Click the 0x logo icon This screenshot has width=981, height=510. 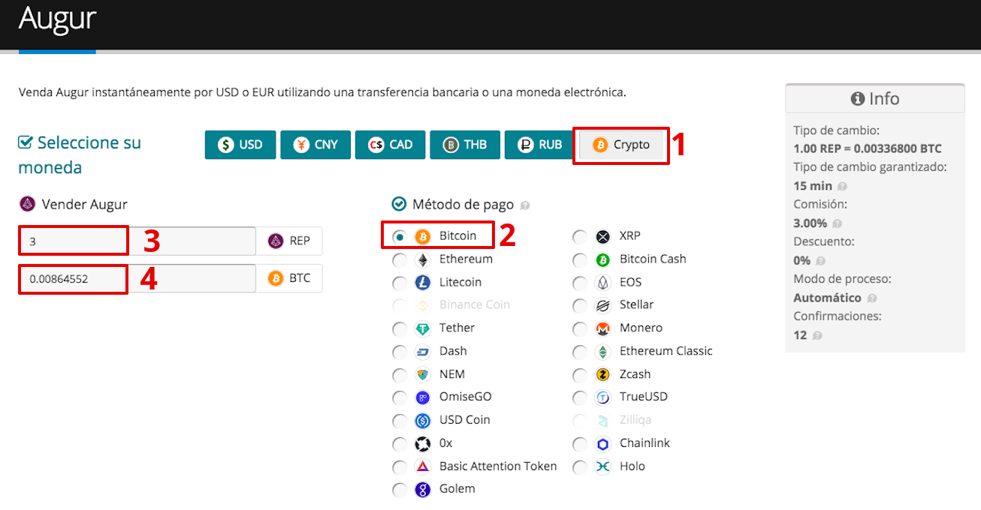[x=423, y=443]
